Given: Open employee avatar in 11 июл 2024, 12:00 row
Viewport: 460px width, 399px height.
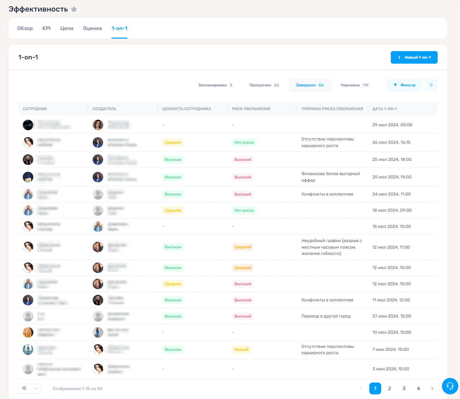Looking at the screenshot, I should coord(28,300).
